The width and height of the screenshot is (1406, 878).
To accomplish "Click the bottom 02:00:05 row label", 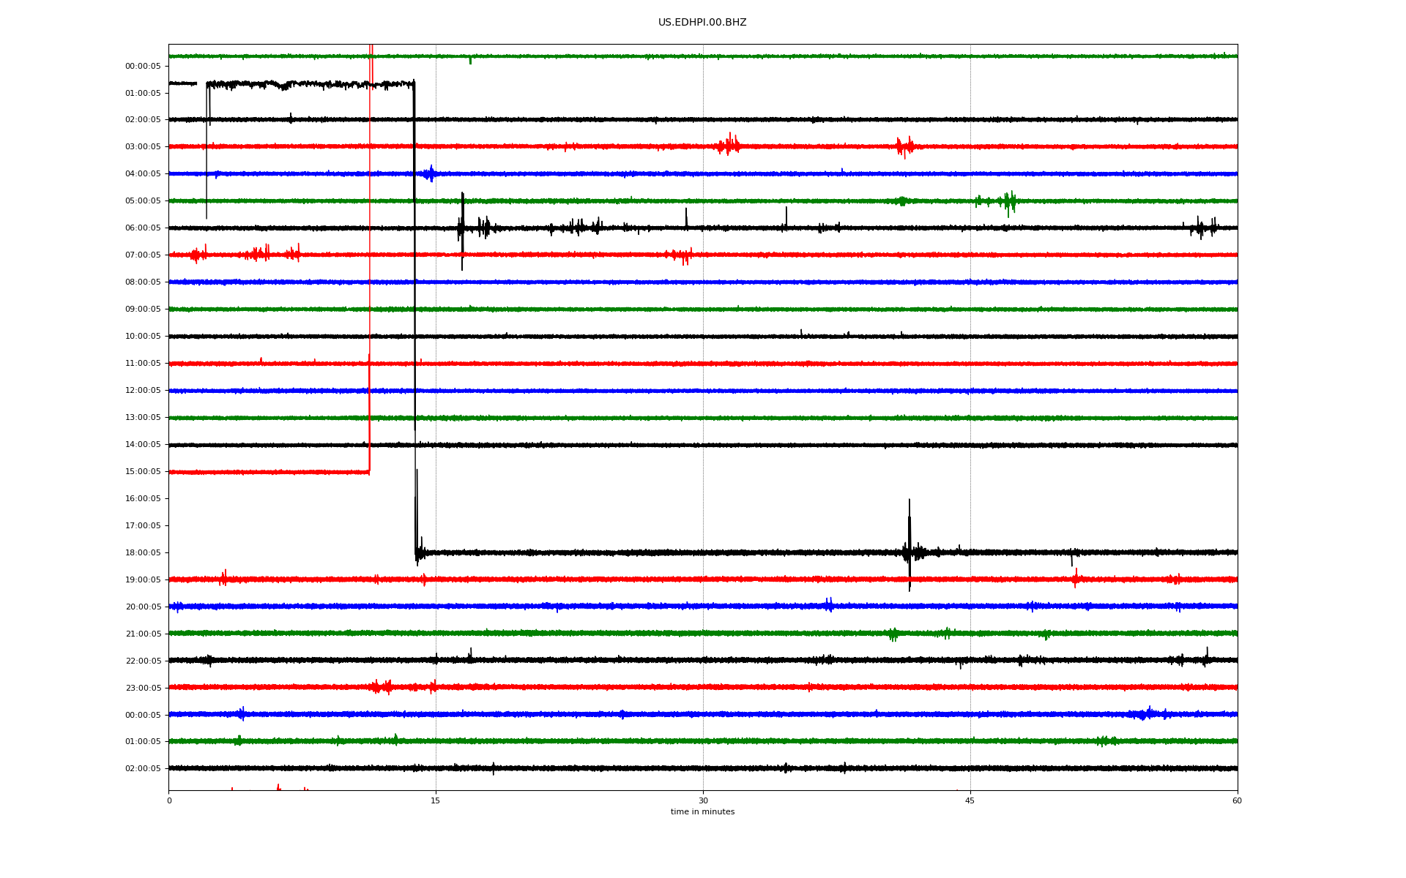I will 143,769.
